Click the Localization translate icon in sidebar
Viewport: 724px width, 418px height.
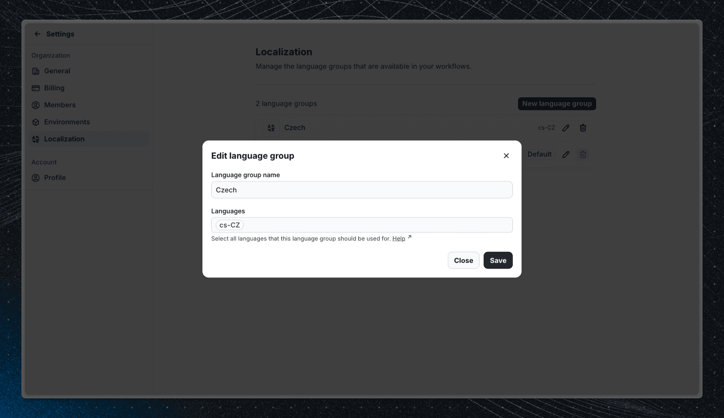click(36, 139)
